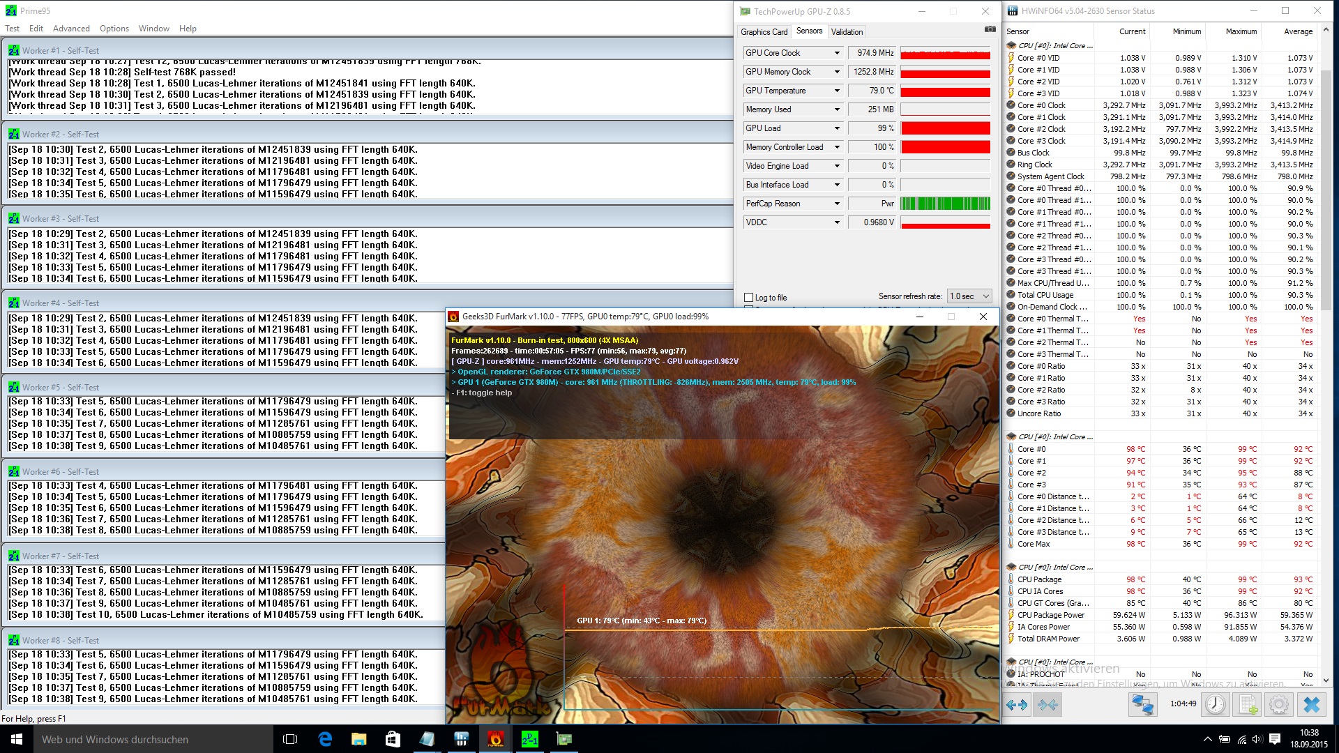The image size is (1339, 753).
Task: Click HWiNFO shrink layout arrows button
Action: coord(1047,705)
